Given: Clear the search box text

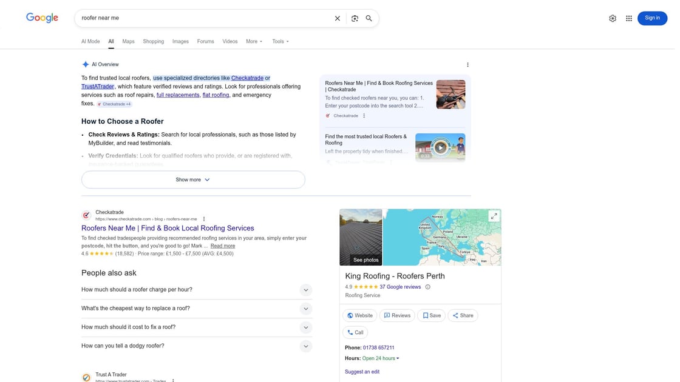Looking at the screenshot, I should 338,18.
